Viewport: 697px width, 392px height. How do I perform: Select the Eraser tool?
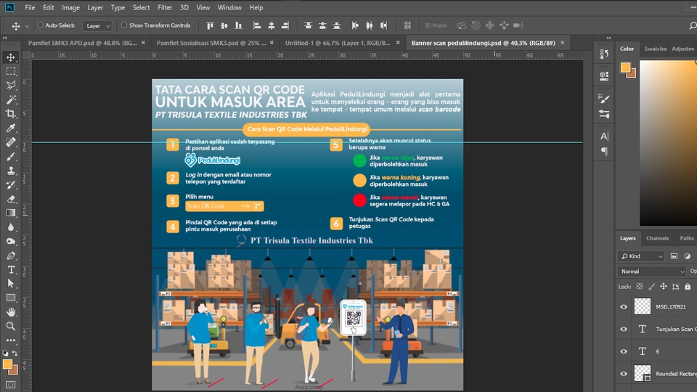(x=11, y=199)
